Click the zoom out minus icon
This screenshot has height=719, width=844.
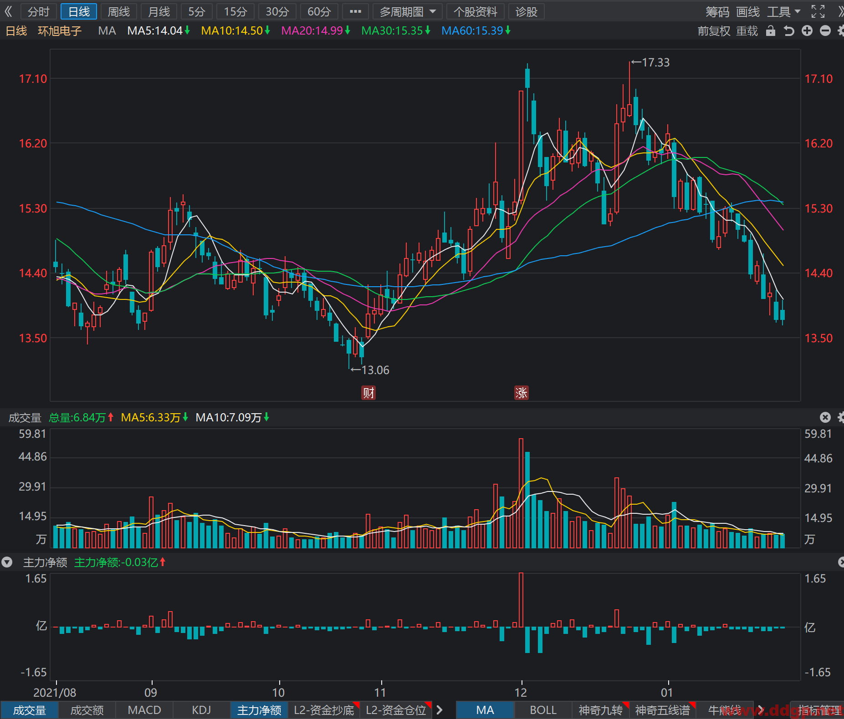825,30
